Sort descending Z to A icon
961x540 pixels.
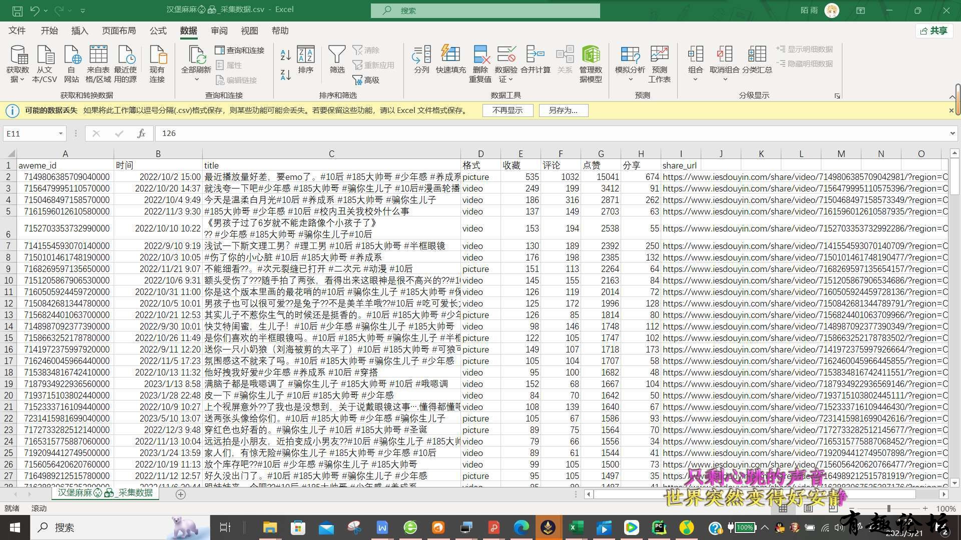[286, 74]
